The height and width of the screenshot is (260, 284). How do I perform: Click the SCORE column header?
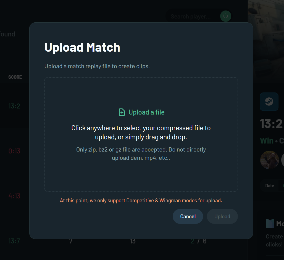(15, 77)
